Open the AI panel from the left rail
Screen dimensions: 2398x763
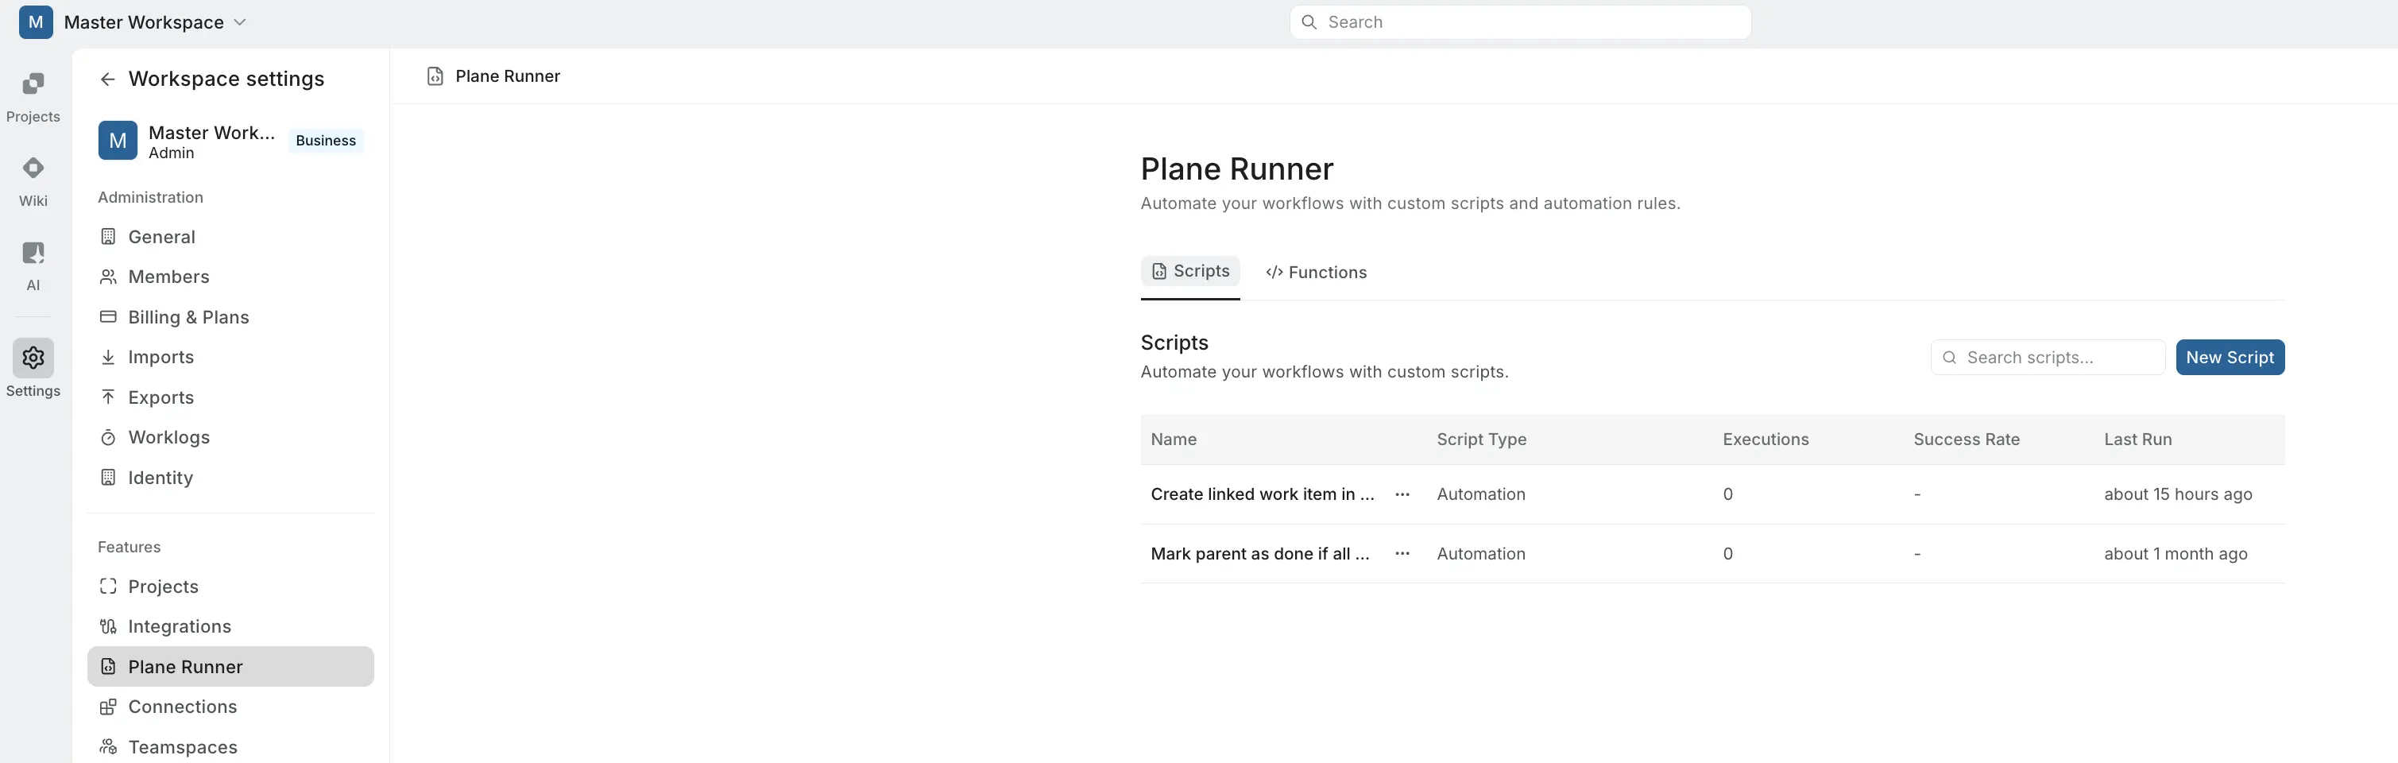33,264
